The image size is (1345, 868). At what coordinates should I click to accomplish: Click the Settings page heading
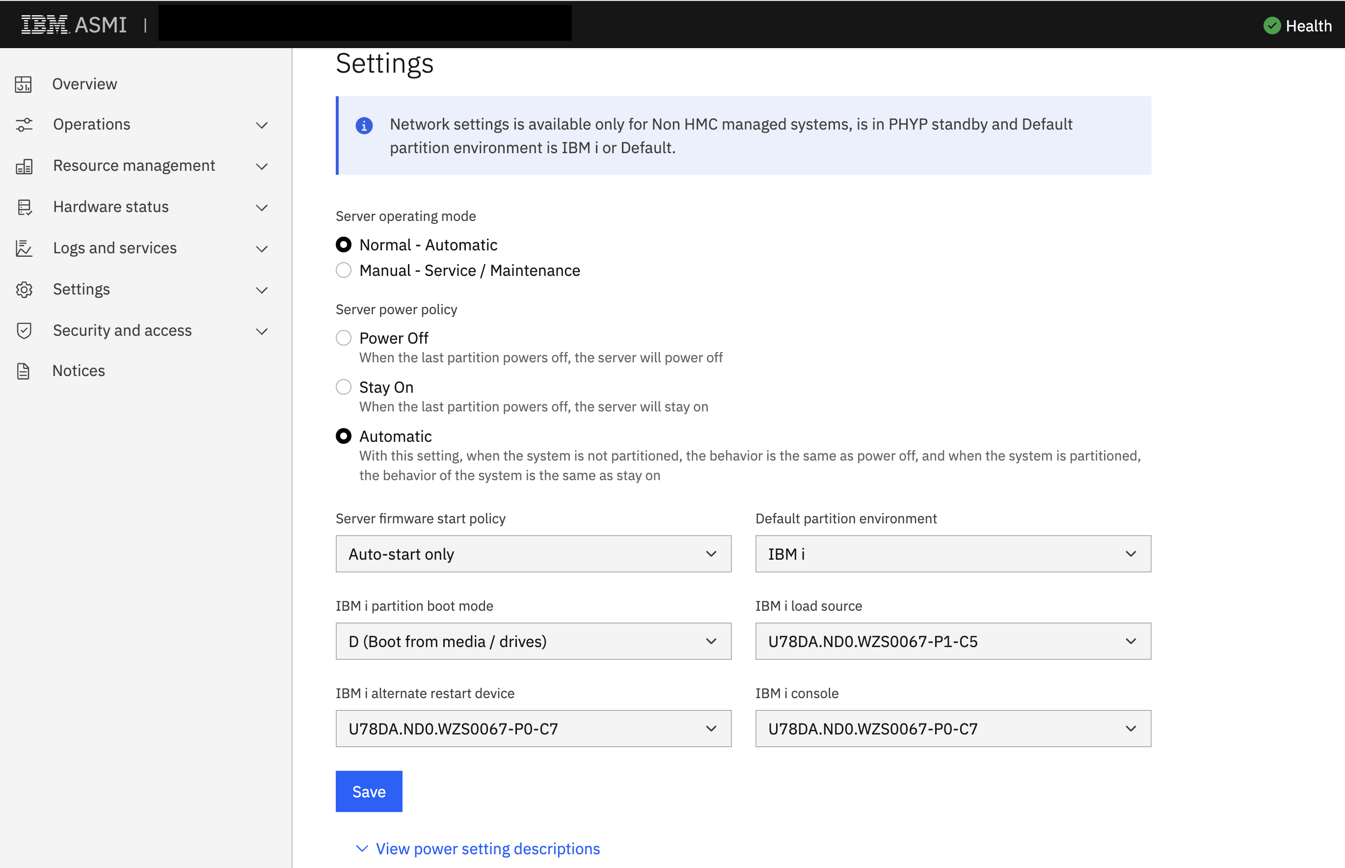click(385, 64)
